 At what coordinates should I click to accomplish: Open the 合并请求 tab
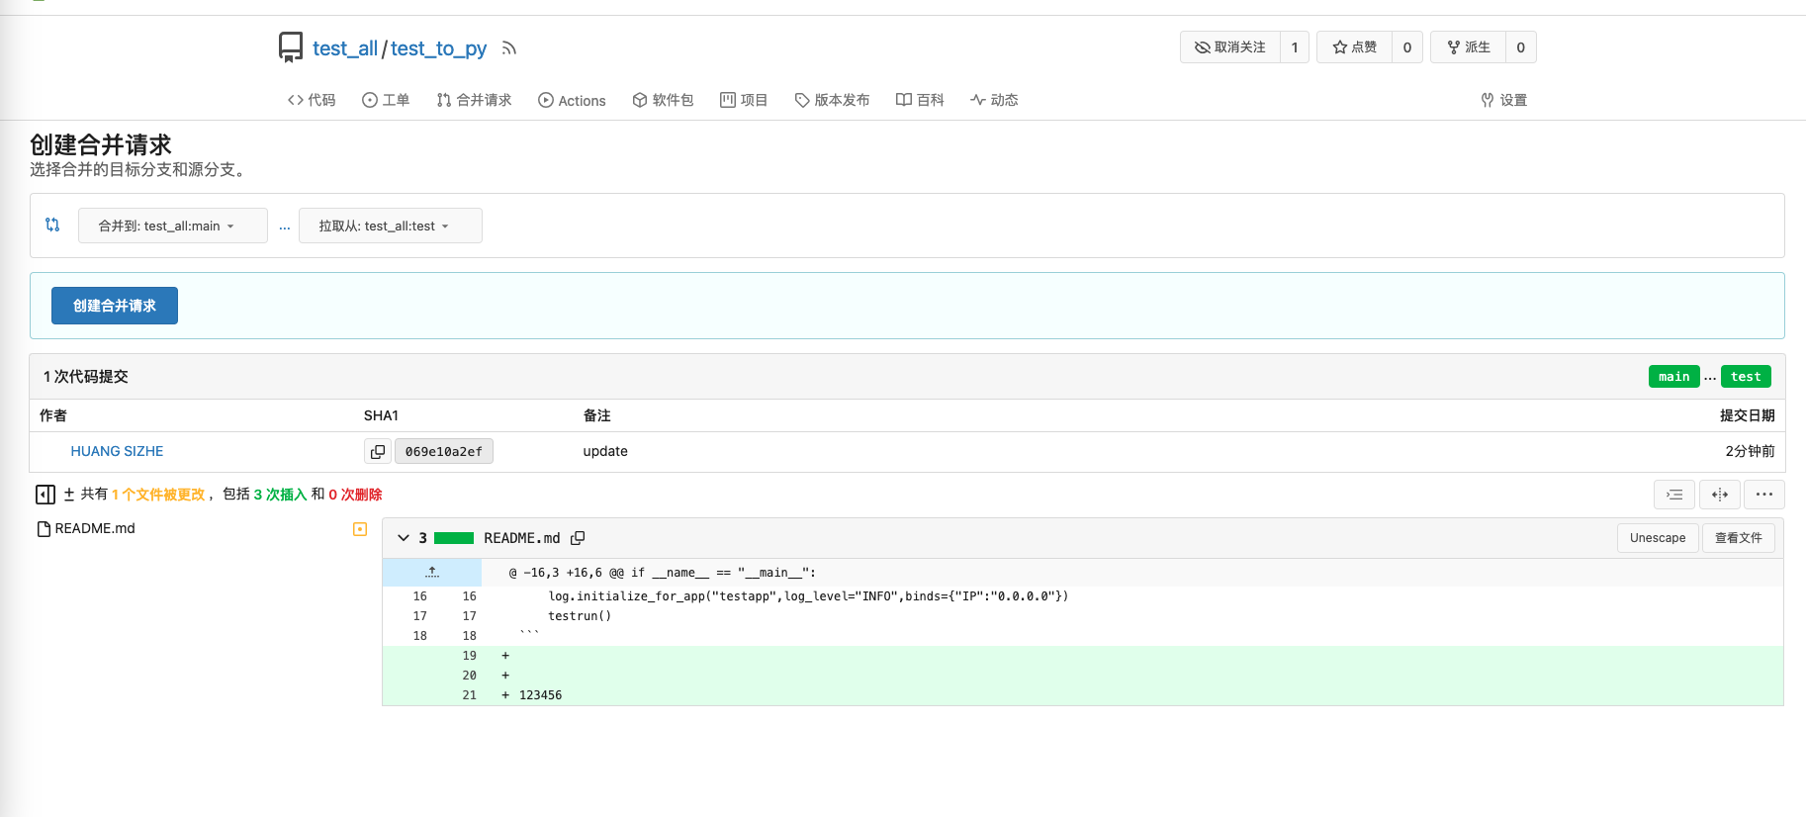coord(474,100)
